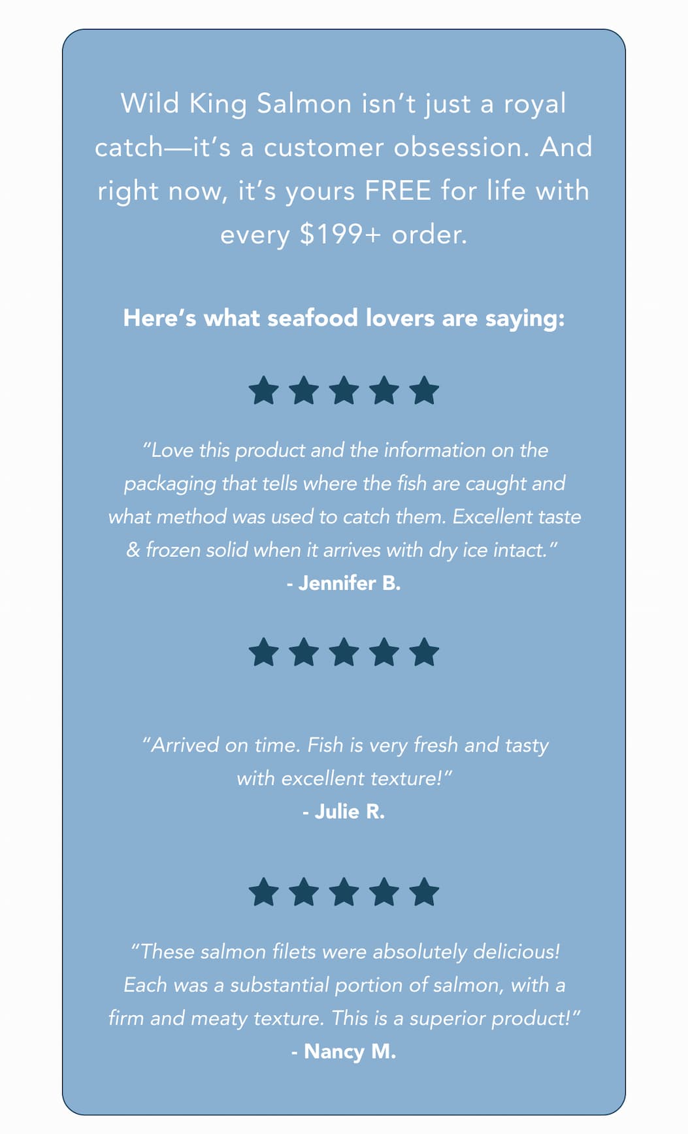Click the fifth star above Nancy M.'s review
The height and width of the screenshot is (1134, 688).
(x=425, y=892)
